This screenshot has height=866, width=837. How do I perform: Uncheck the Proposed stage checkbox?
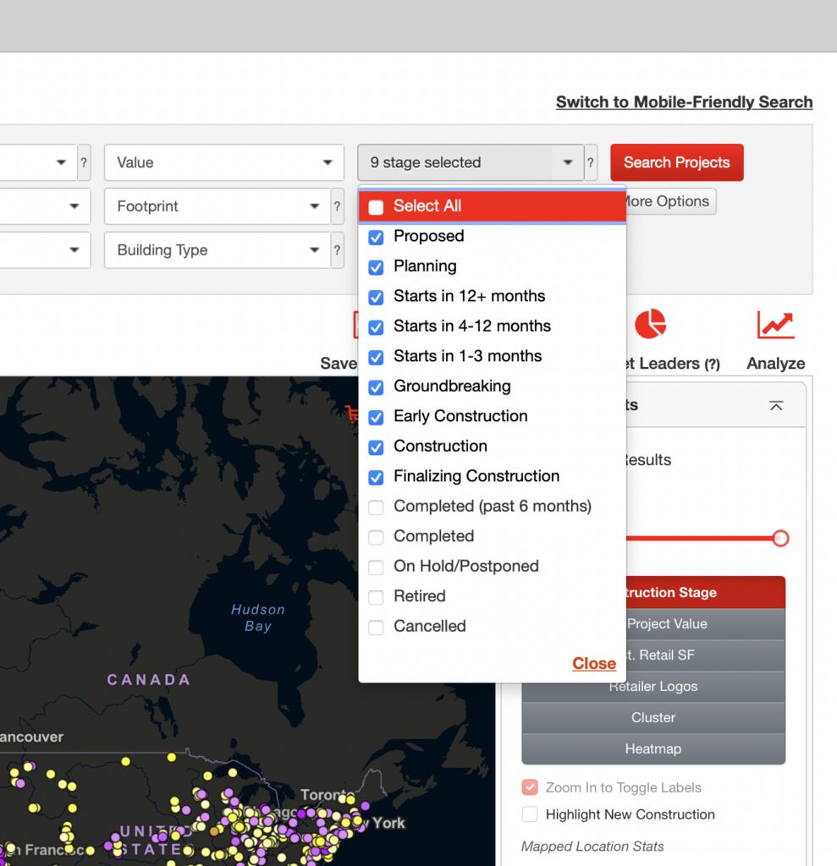pyautogui.click(x=377, y=237)
